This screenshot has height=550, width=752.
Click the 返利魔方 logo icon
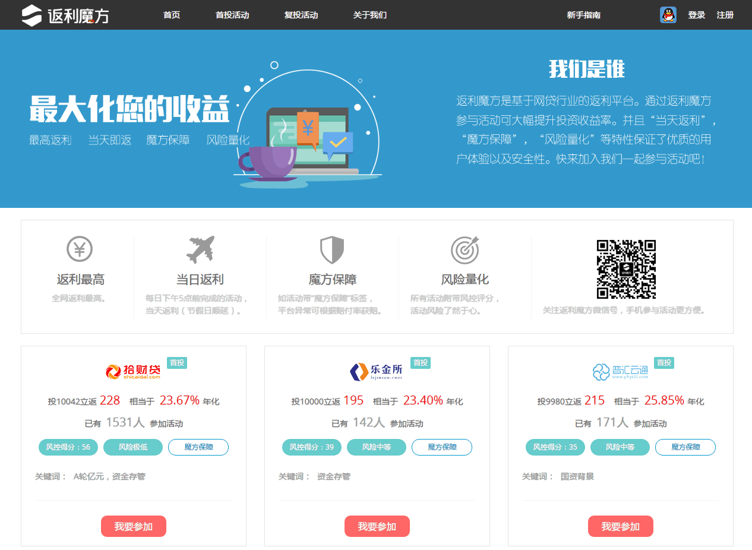pyautogui.click(x=32, y=15)
